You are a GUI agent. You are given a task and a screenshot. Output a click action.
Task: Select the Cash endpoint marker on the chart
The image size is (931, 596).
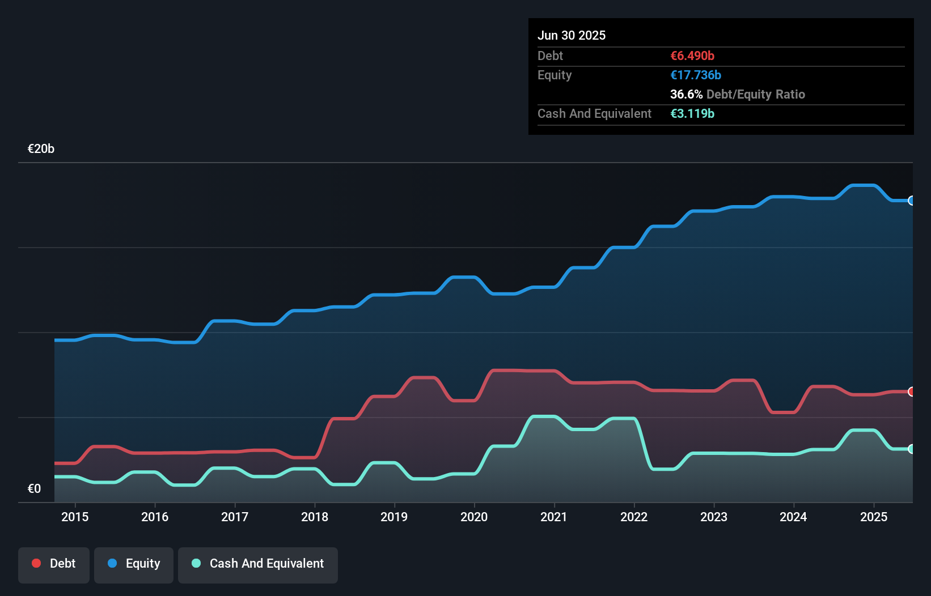[911, 448]
